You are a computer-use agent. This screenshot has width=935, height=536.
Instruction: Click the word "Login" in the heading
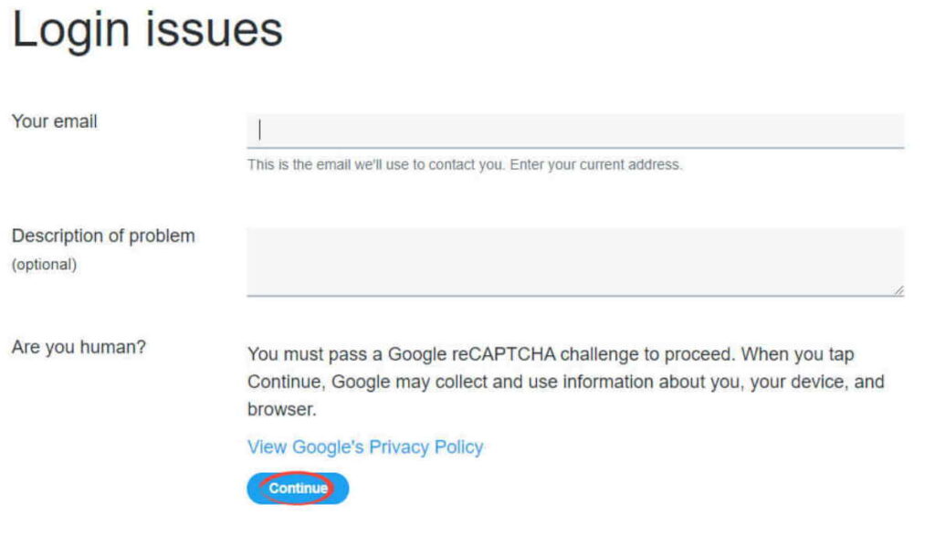click(71, 30)
